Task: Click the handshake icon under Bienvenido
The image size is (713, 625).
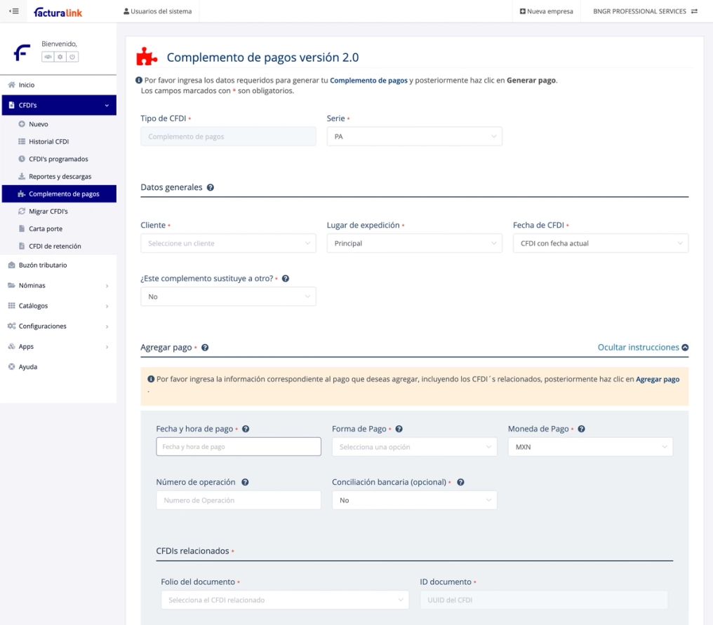Action: coord(48,57)
